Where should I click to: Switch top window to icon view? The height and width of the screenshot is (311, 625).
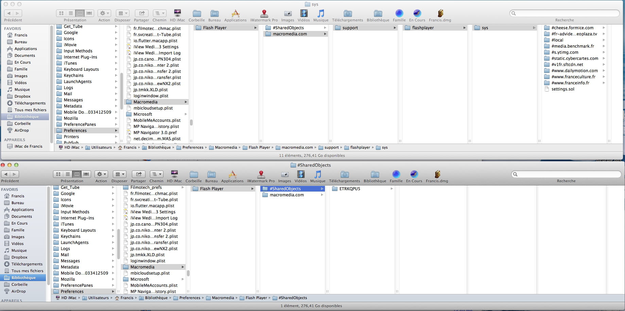pos(61,13)
